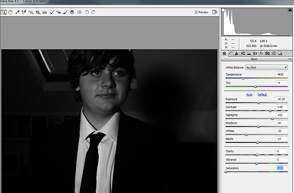Open the Snapshots panel tab
The height and width of the screenshot is (193, 294).
[x=280, y=54]
